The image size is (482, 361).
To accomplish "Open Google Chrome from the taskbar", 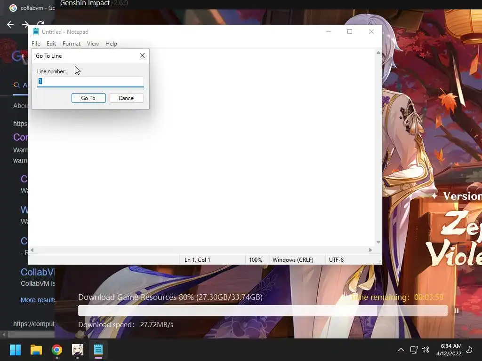I will pos(57,350).
